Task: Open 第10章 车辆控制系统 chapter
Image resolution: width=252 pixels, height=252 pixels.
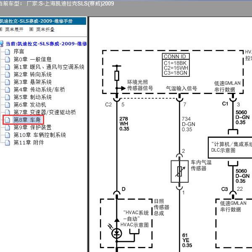Action: 40,135
